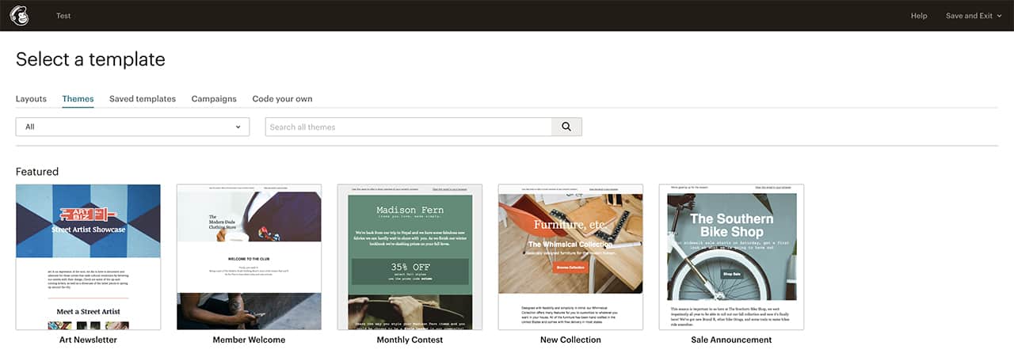
Task: Click the Monthly Contest label text
Action: point(410,340)
